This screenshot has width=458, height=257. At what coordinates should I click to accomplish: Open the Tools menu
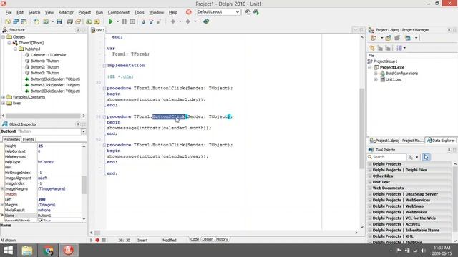pyautogui.click(x=139, y=12)
